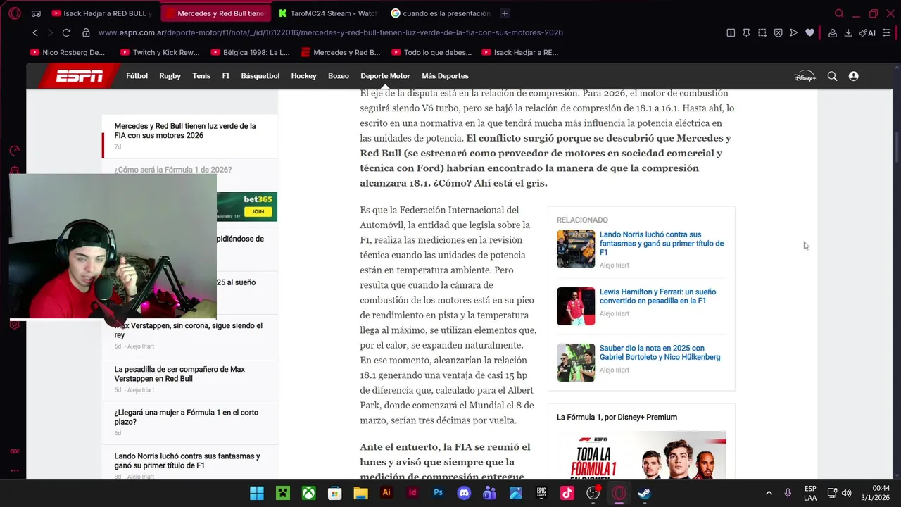Open Nico Rosberg bookmark
This screenshot has height=507, width=901.
68,52
